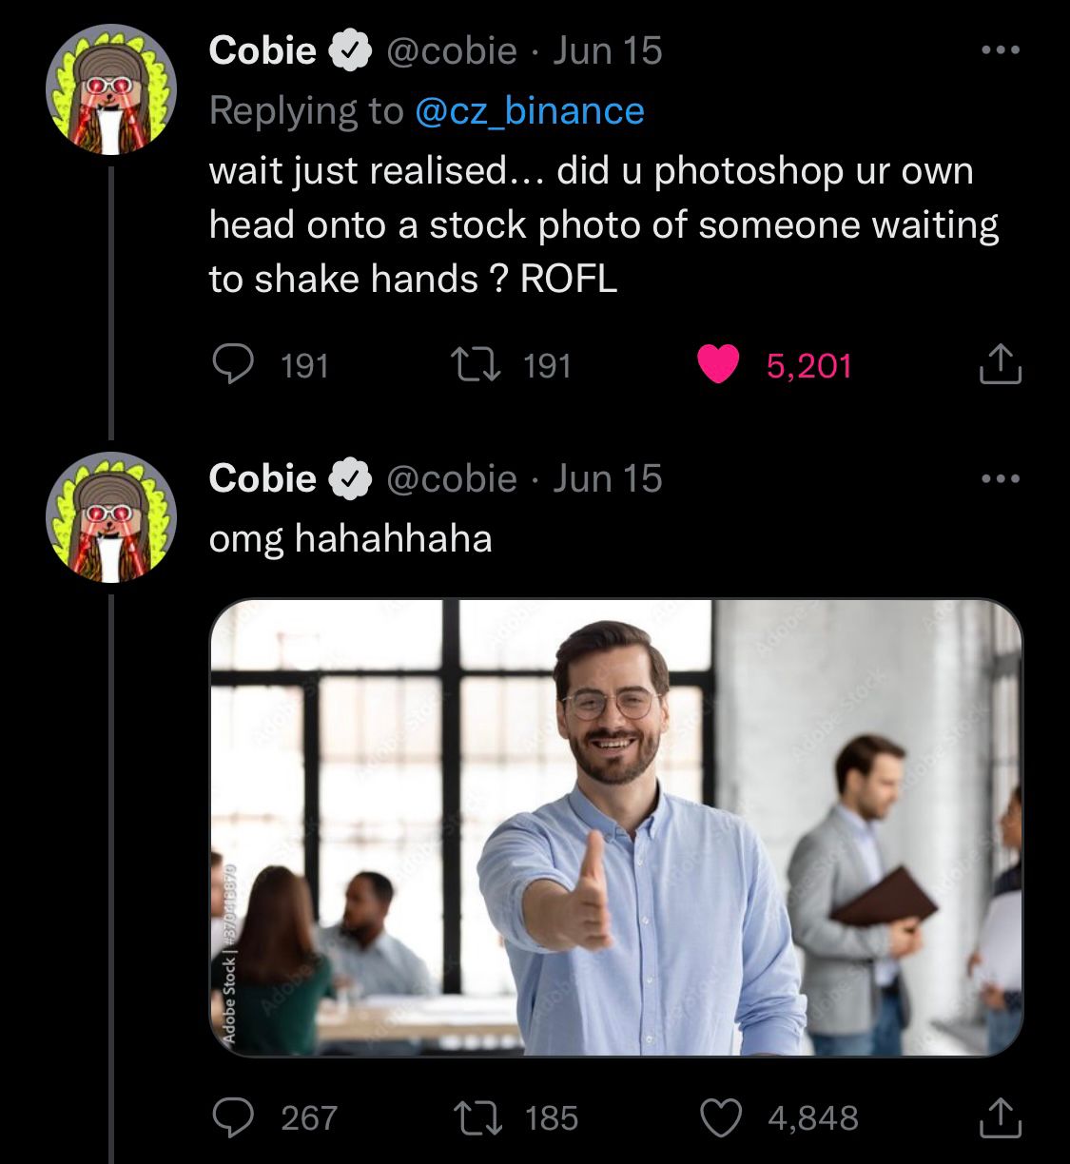Viewport: 1070px width, 1164px height.
Task: Retweet the tweet with 185 retweets
Action: 474,1117
